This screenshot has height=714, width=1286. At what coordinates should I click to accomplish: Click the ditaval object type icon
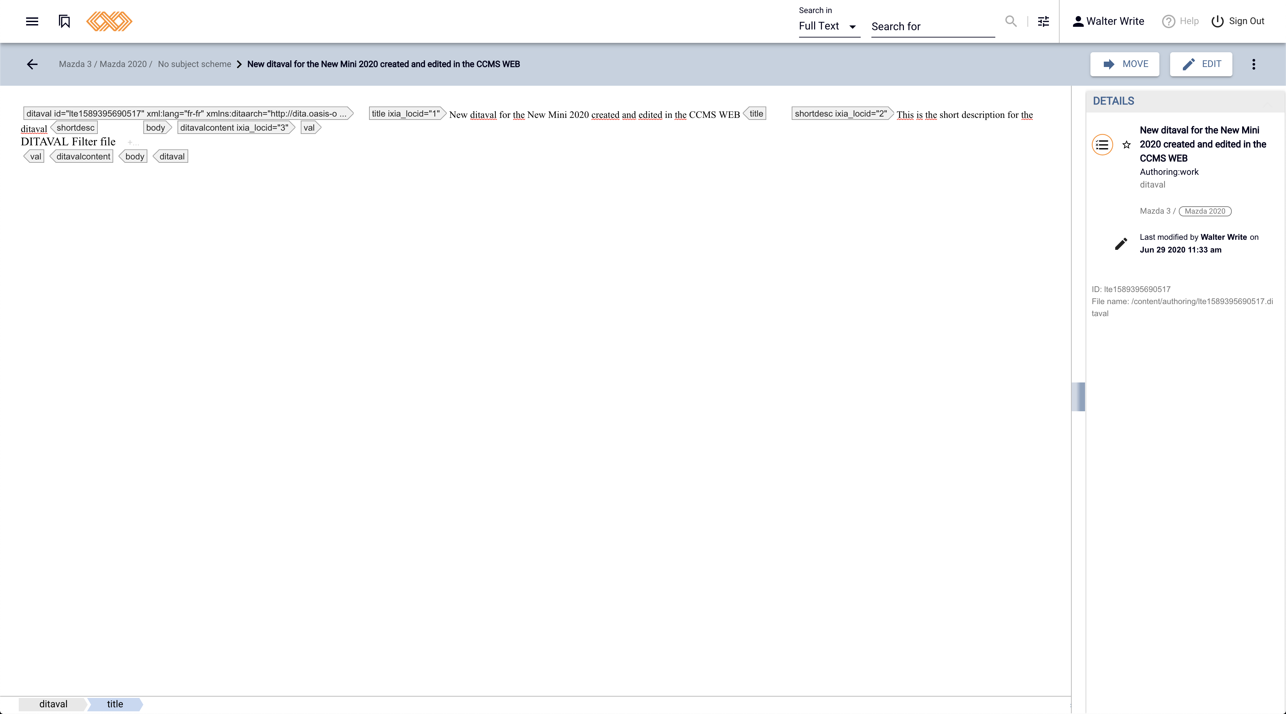click(x=1102, y=145)
